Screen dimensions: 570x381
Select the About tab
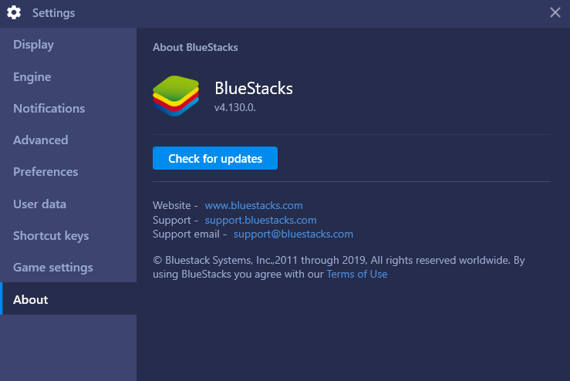[x=69, y=298]
